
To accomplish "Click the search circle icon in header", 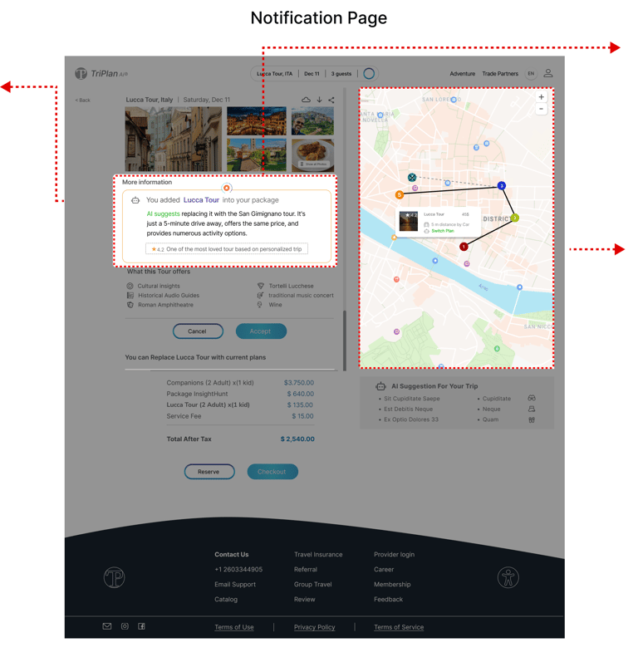I will (x=369, y=73).
